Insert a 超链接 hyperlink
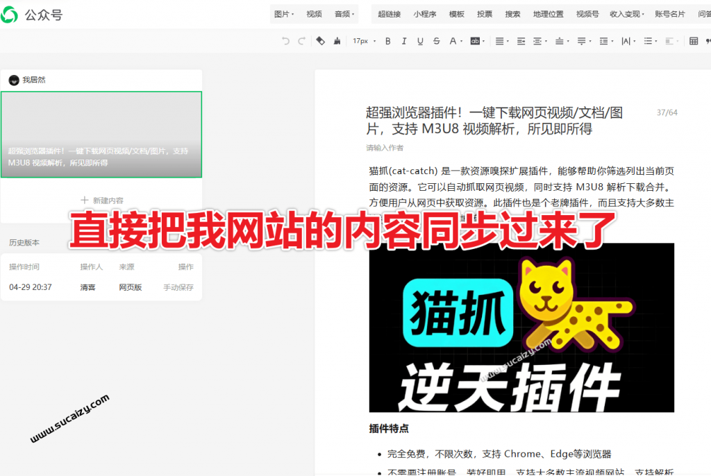The width and height of the screenshot is (711, 476). tap(389, 14)
